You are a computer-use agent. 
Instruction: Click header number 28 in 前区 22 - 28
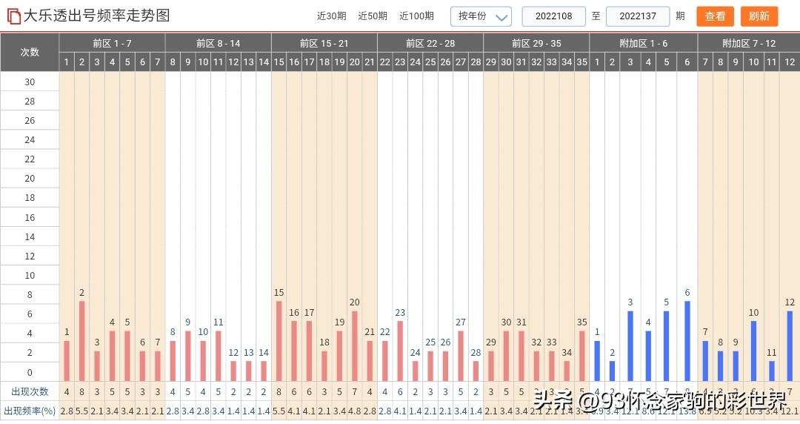point(476,62)
